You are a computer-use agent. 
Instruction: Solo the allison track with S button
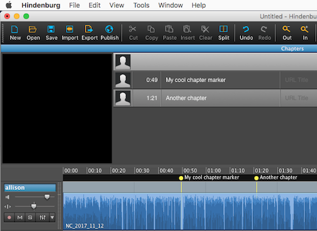point(30,217)
